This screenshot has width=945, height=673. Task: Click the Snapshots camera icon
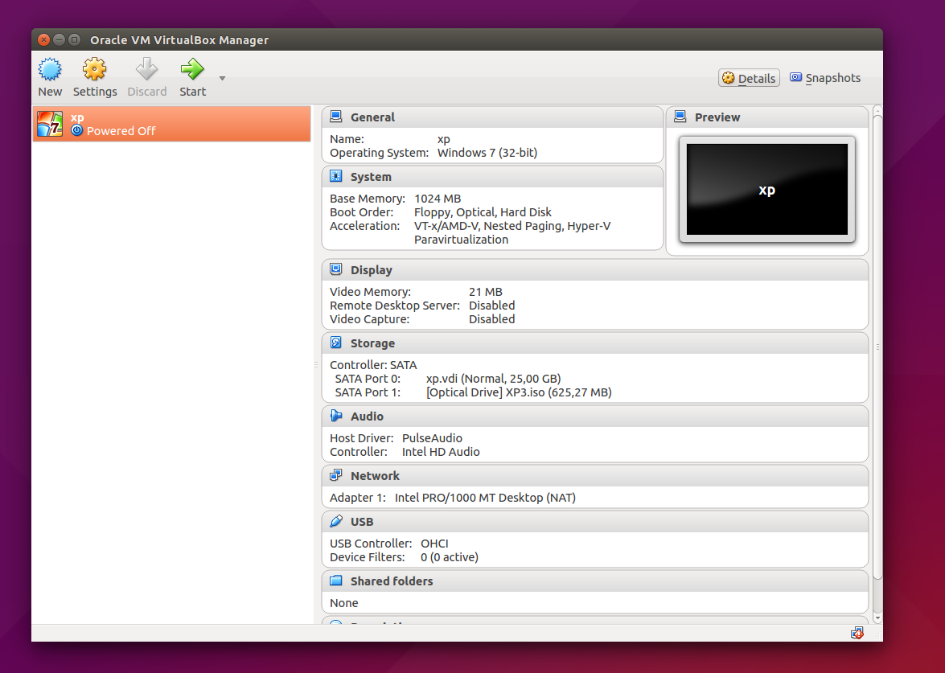(x=796, y=78)
